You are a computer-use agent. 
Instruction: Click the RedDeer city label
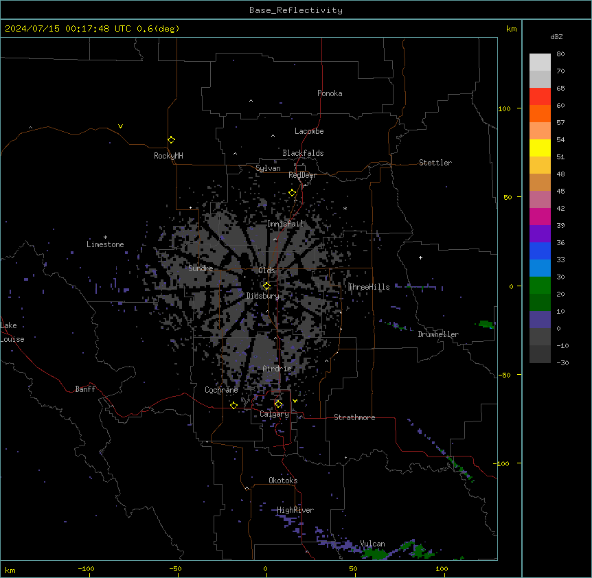tap(302, 175)
